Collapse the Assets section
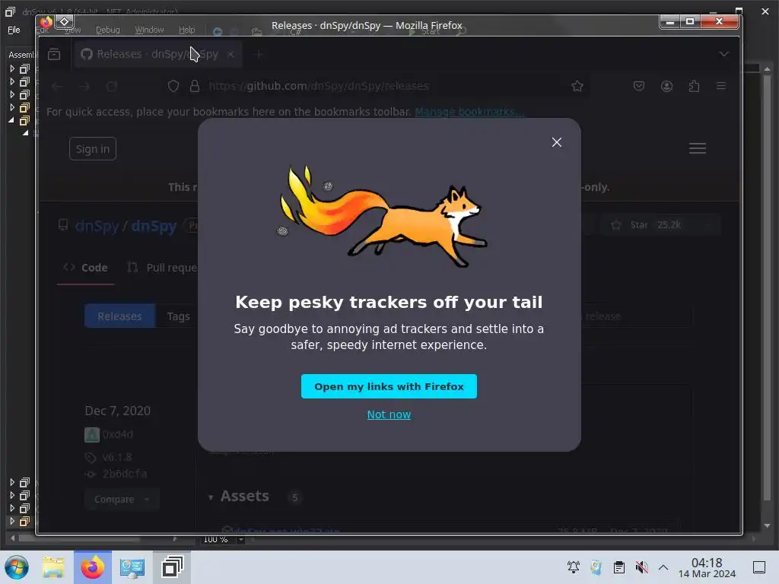Image resolution: width=779 pixels, height=584 pixels. [211, 497]
